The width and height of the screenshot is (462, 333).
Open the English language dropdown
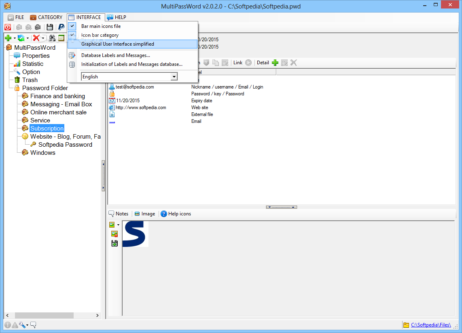pos(174,77)
